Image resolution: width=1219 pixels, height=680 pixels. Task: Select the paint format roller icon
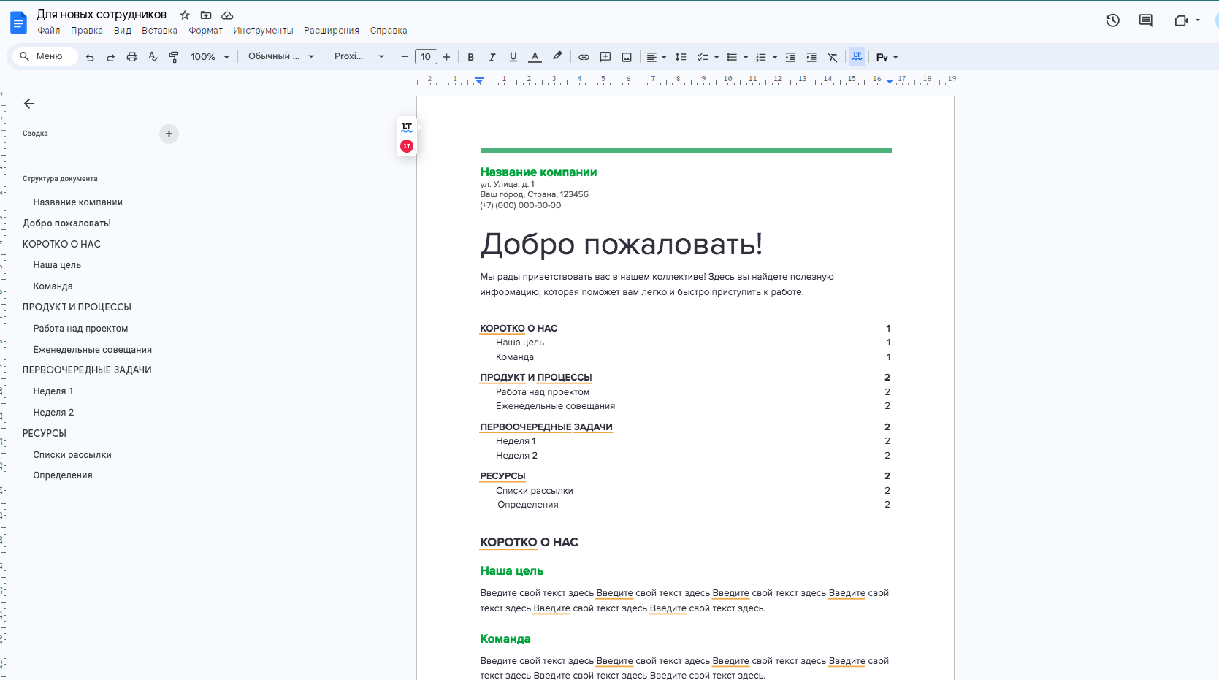(174, 57)
